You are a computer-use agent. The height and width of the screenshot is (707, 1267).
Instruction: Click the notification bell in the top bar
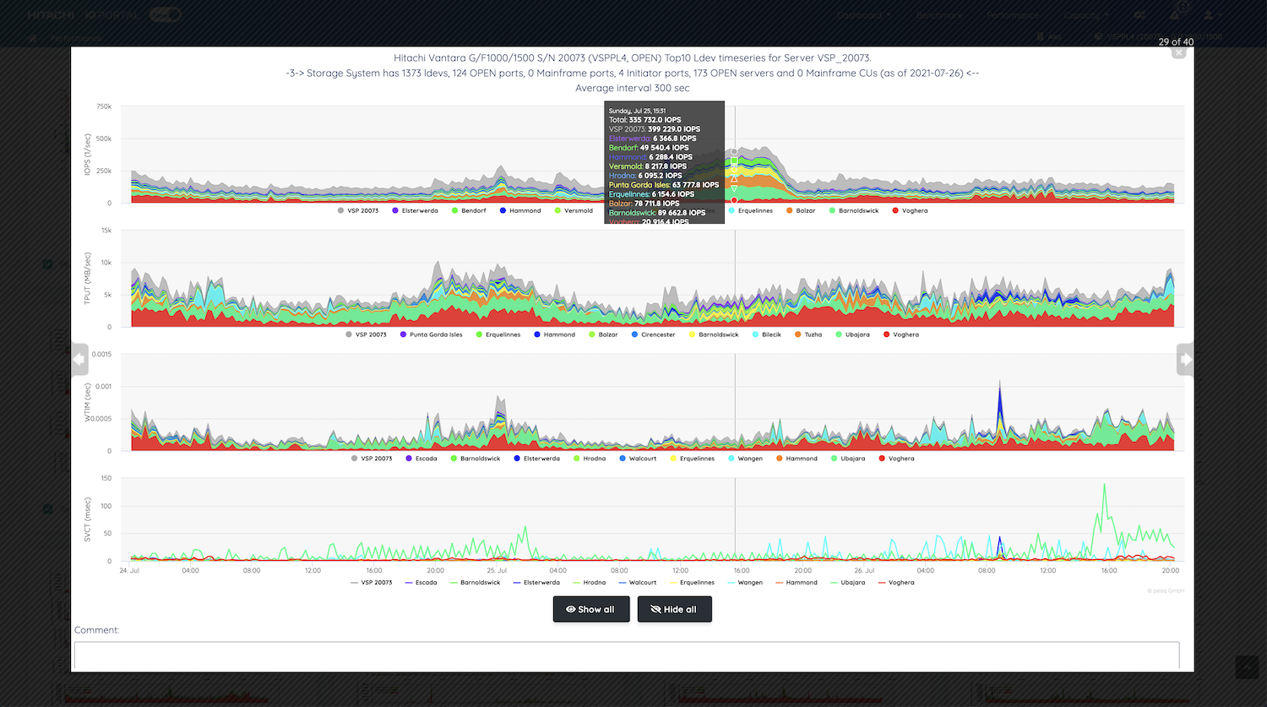click(x=1174, y=15)
